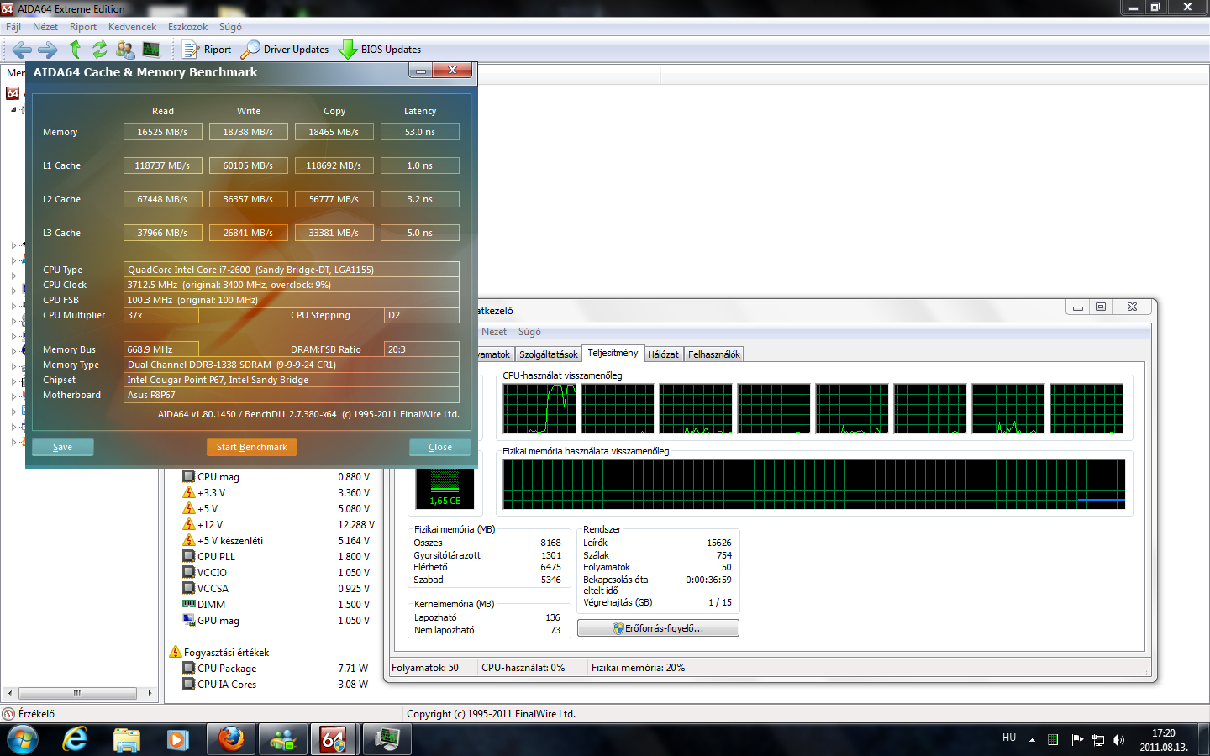Click green Task Manager CPU tray icon
This screenshot has width=1210, height=756.
pyautogui.click(x=1053, y=740)
